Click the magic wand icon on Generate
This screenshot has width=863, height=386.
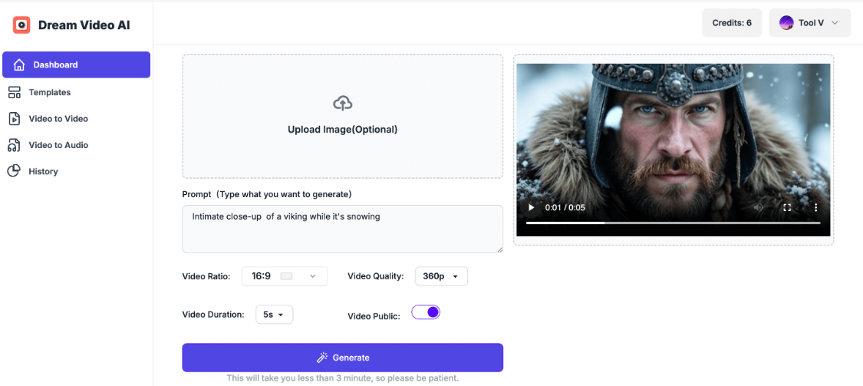pyautogui.click(x=322, y=358)
